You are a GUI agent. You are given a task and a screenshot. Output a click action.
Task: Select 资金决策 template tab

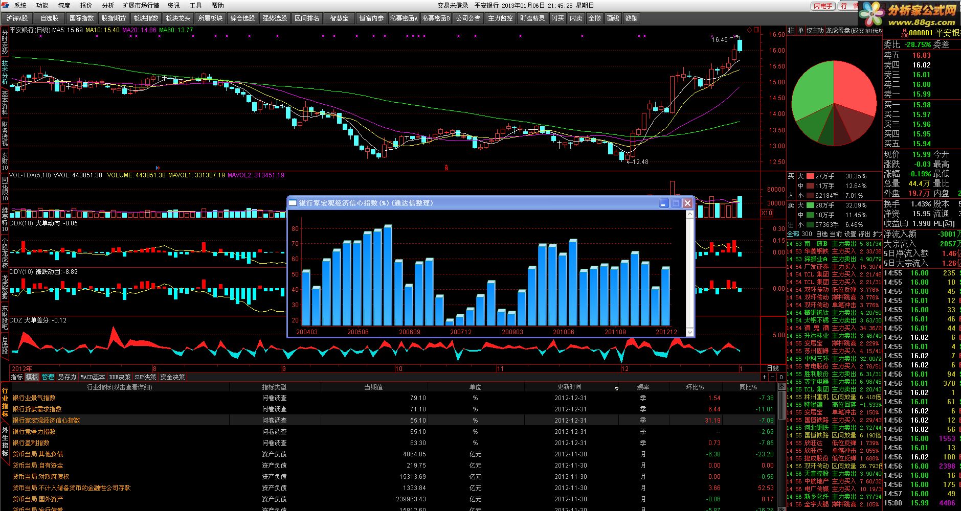click(x=172, y=377)
